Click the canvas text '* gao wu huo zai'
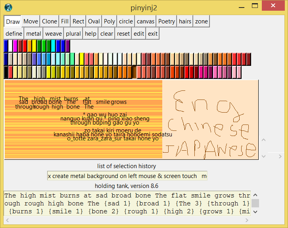This screenshot has height=228, width=288. 105,115
